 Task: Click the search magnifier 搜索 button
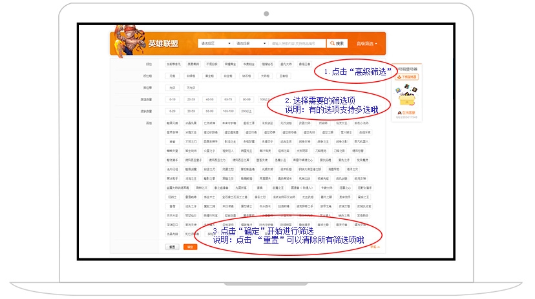click(x=337, y=44)
